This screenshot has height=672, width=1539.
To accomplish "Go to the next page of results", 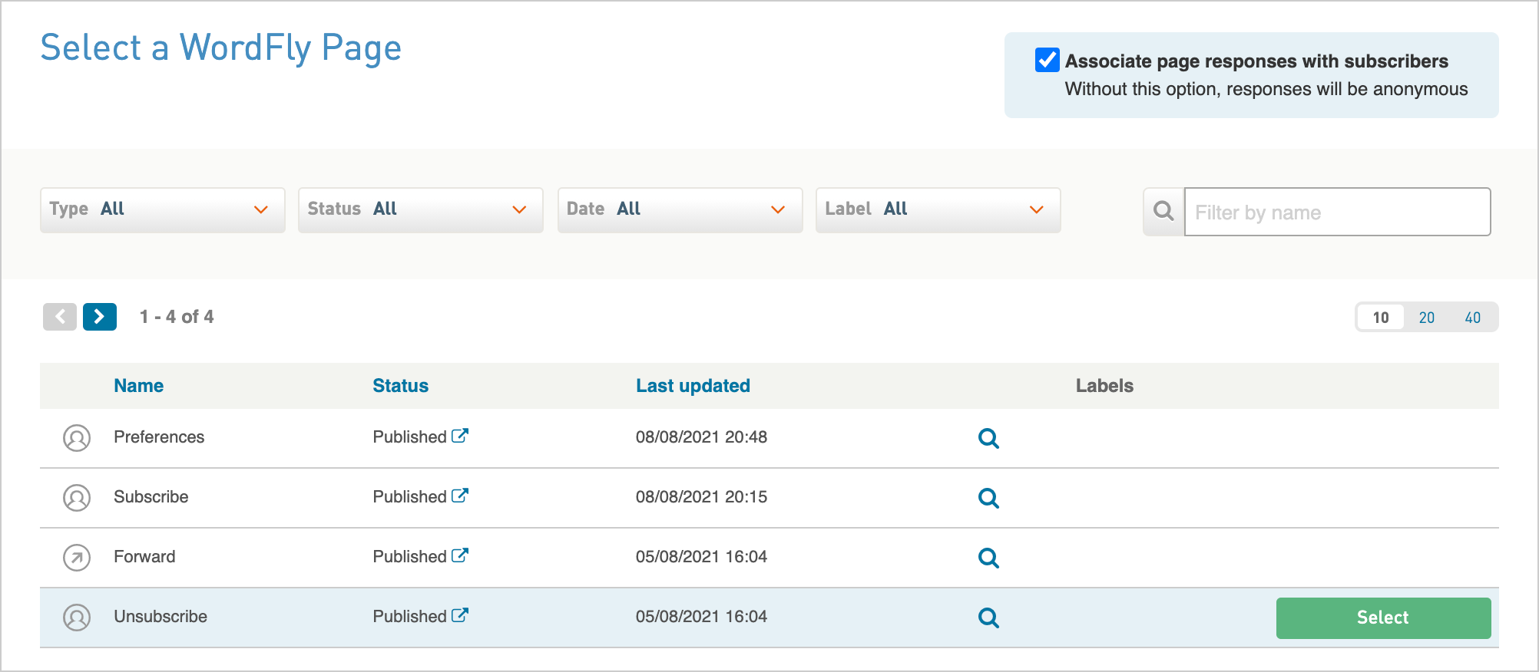I will 100,317.
